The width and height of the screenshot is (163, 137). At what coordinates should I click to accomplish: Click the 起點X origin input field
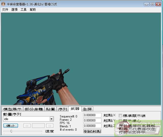click(x=92, y=115)
